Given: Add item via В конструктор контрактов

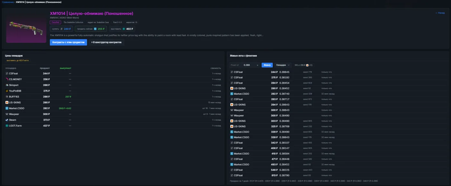Looking at the screenshot, I should click(x=106, y=42).
